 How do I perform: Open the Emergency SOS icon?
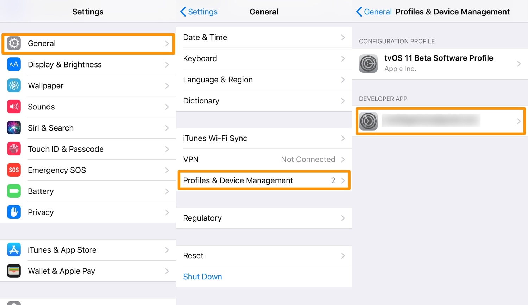14,170
